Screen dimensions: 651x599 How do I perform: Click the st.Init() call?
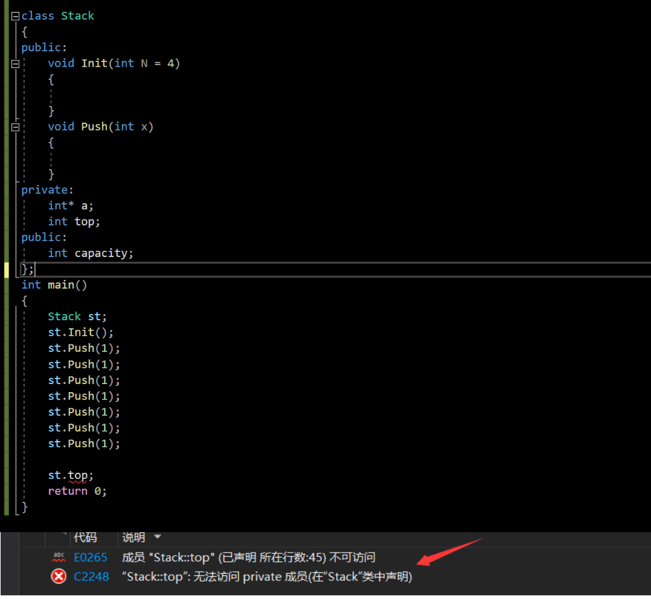[x=80, y=332]
